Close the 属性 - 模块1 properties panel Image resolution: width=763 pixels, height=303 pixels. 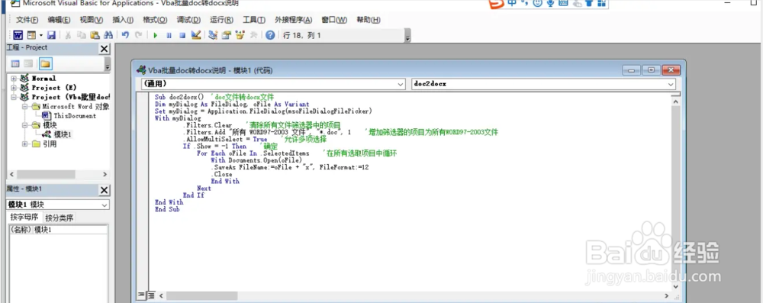[x=104, y=190]
